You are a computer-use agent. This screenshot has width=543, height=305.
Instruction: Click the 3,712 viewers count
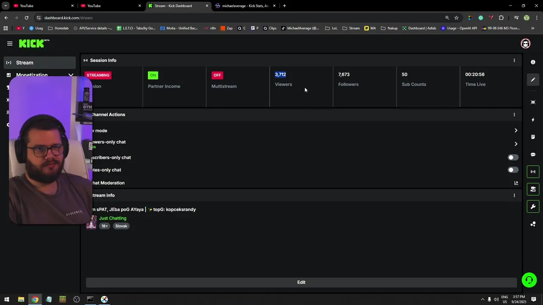(280, 75)
